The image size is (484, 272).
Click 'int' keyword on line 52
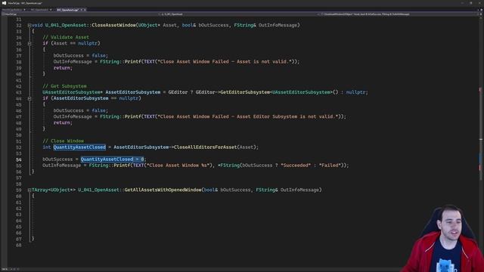(47, 147)
